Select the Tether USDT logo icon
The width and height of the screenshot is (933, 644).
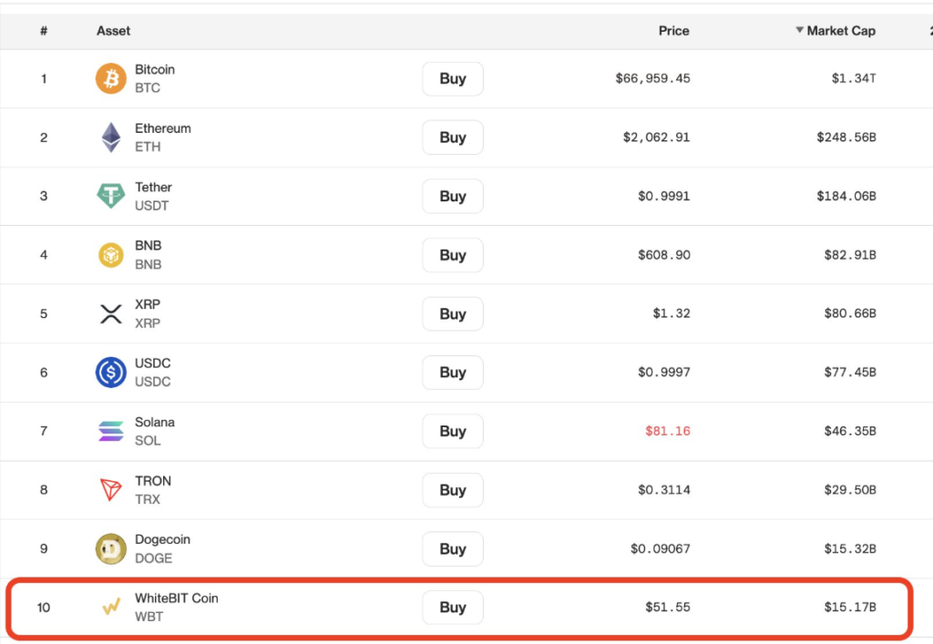(x=110, y=196)
